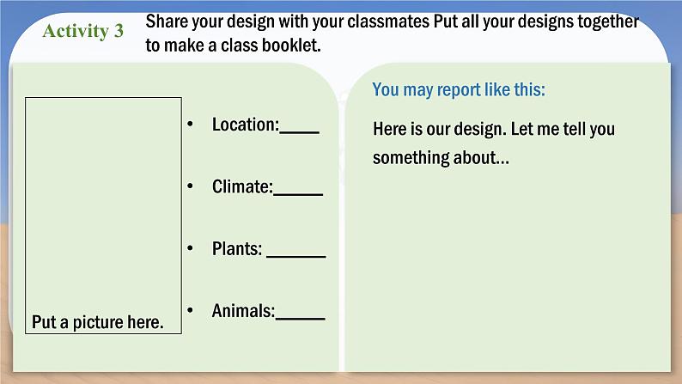Viewport: 682px width, 384px height.
Task: Select the "Put a picture here." caption
Action: (97, 322)
